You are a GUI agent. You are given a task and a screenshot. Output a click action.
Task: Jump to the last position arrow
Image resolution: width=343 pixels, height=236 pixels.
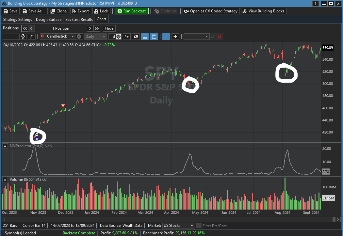click(x=97, y=28)
